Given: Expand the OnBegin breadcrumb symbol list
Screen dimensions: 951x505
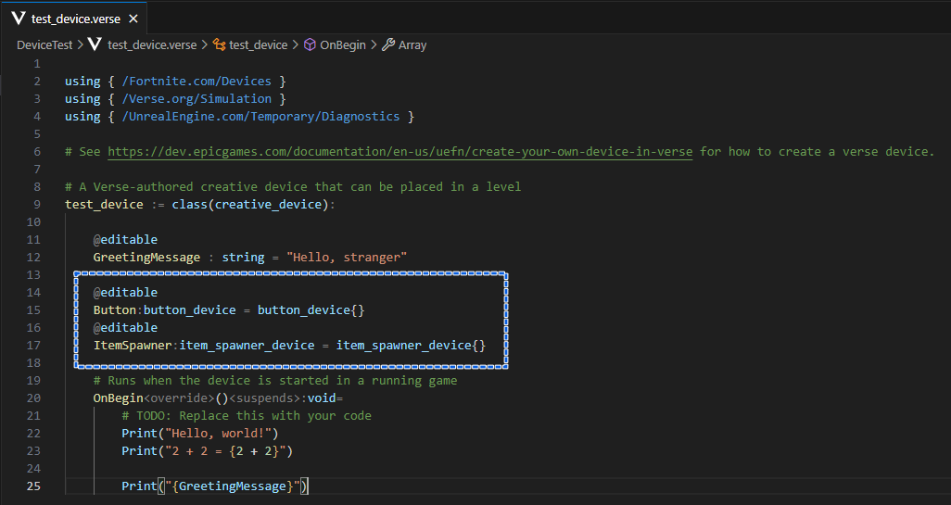Looking at the screenshot, I should coord(343,44).
